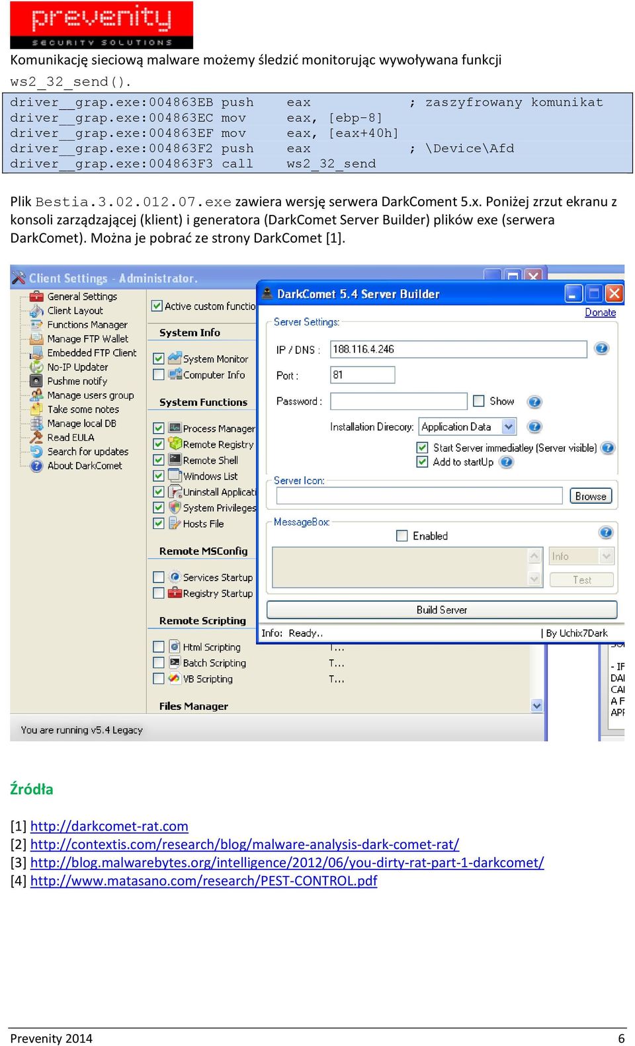This screenshot has height=1046, width=635.
Task: Open the Donate link
Action: [x=600, y=313]
